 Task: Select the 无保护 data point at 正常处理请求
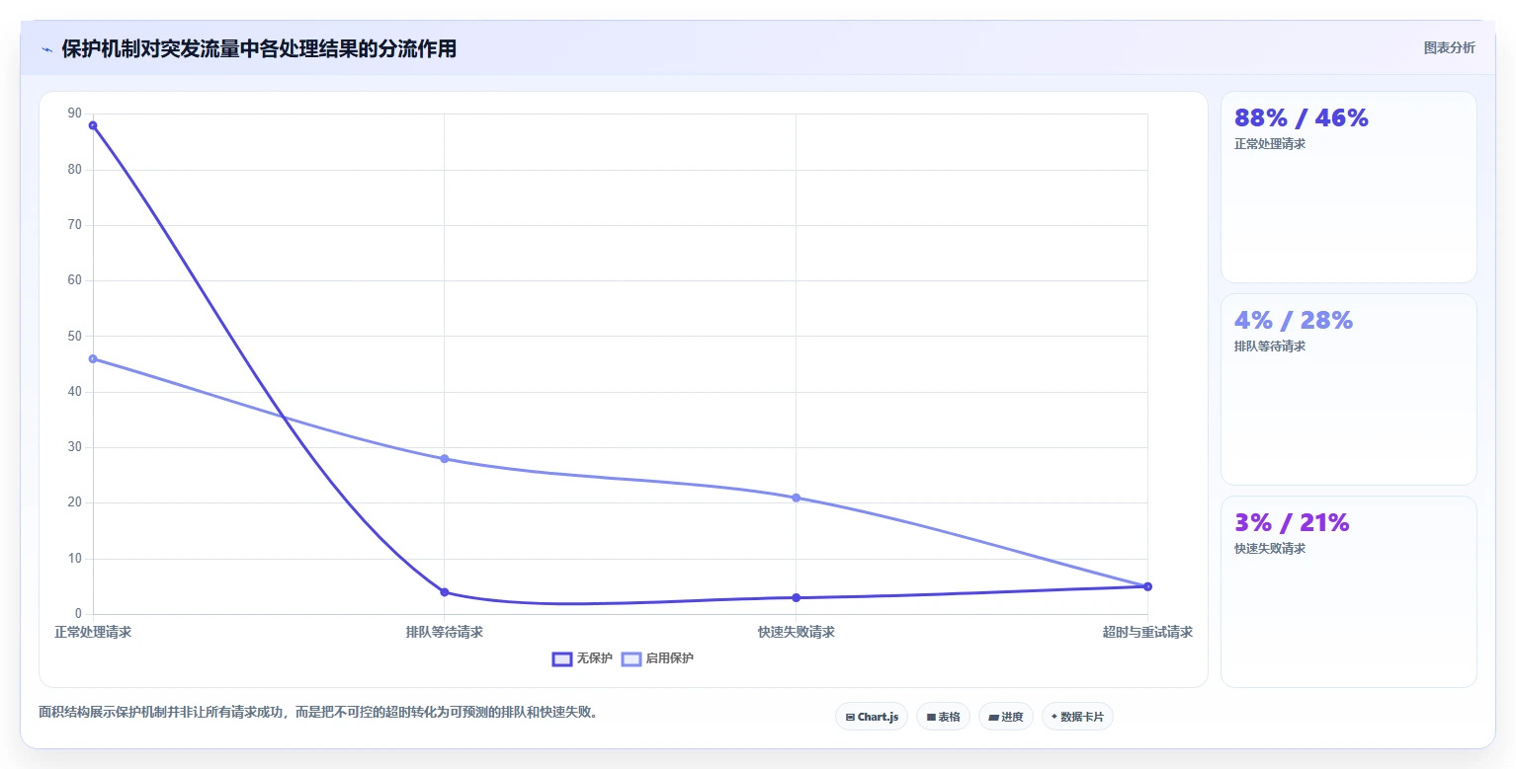pyautogui.click(x=93, y=125)
